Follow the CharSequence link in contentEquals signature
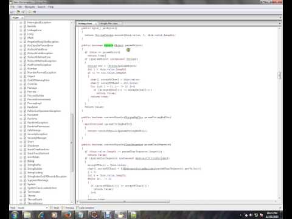The height and width of the screenshot is (219, 292). (134, 145)
